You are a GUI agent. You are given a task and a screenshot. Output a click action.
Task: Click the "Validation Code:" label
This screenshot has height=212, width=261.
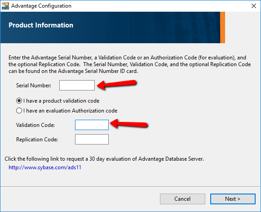(35, 125)
